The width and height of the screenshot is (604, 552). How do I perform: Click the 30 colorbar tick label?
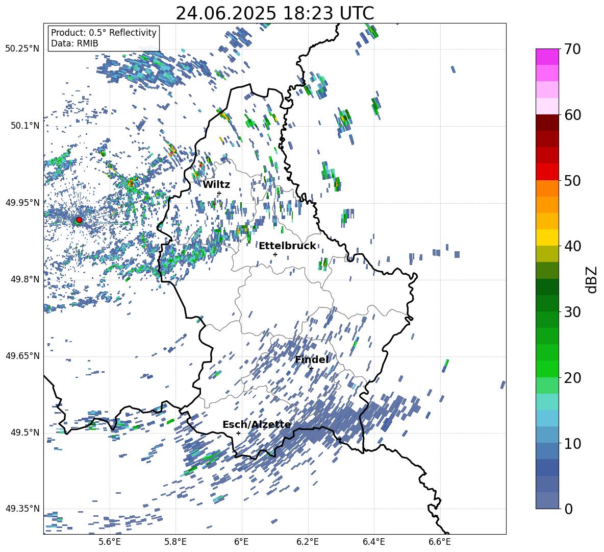coord(572,312)
